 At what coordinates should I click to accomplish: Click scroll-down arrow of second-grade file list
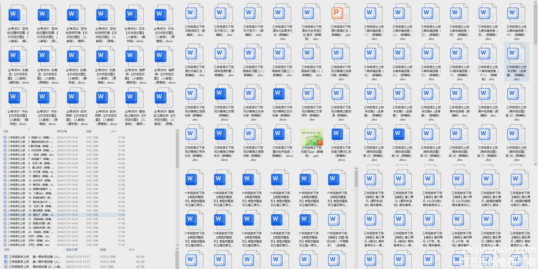pos(177,245)
